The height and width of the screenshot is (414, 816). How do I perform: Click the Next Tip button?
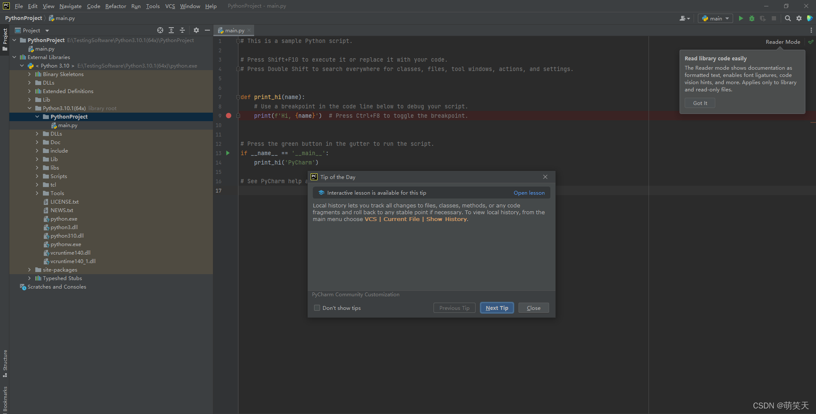pyautogui.click(x=496, y=308)
